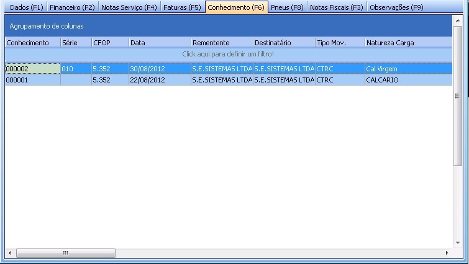Click the Destinatário column header

coord(283,43)
